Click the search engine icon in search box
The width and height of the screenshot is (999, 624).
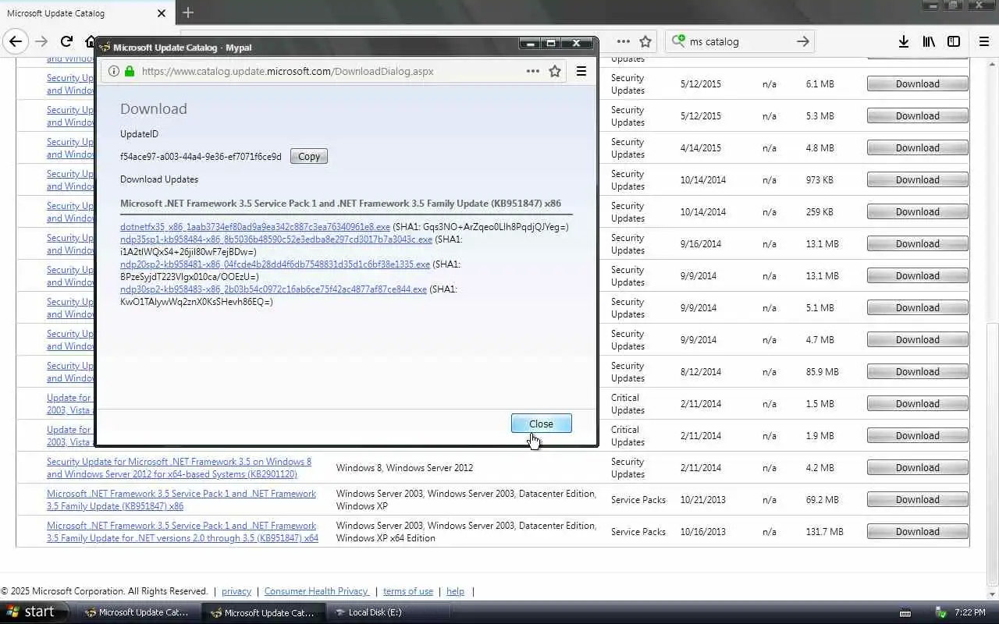tap(678, 41)
